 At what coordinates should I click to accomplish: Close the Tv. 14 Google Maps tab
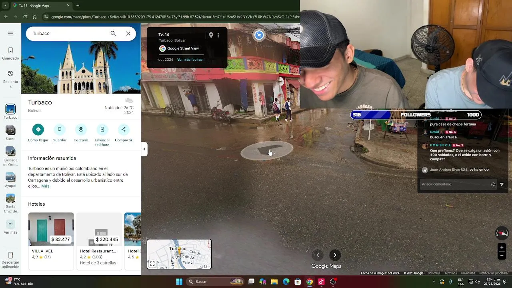68,6
